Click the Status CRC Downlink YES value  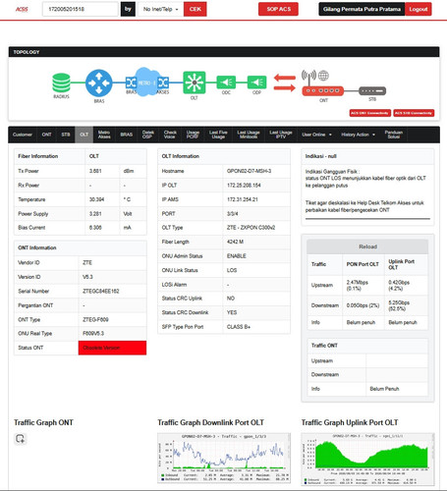point(232,312)
